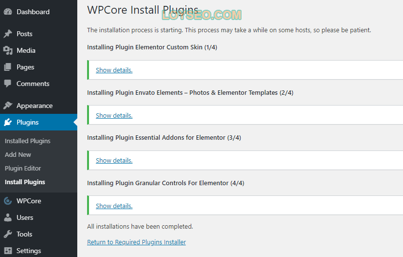Click the Plugins plug icon
The image size is (403, 257).
8,122
